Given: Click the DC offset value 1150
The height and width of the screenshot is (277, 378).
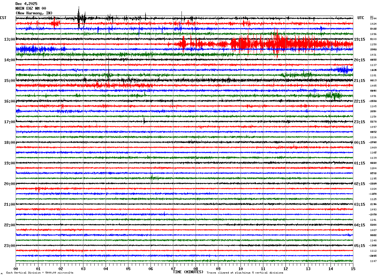Looking at the screenshot, I should pyautogui.click(x=373, y=117).
